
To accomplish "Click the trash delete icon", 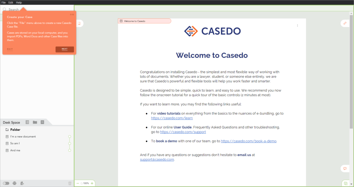I will [x=70, y=184].
